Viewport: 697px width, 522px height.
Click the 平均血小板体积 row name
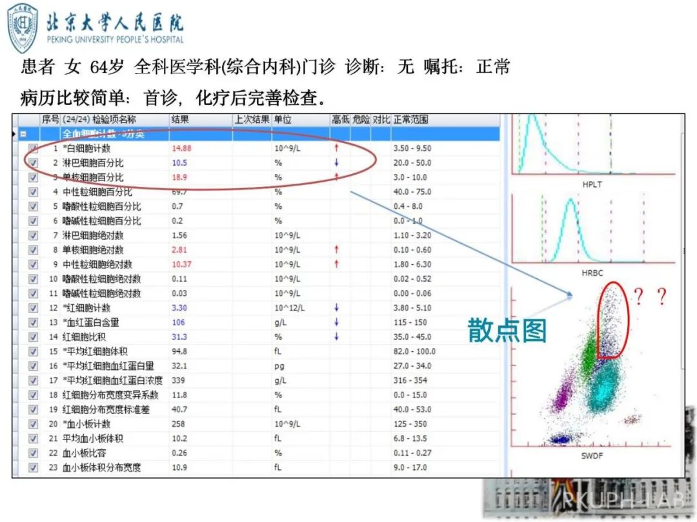pyautogui.click(x=93, y=439)
